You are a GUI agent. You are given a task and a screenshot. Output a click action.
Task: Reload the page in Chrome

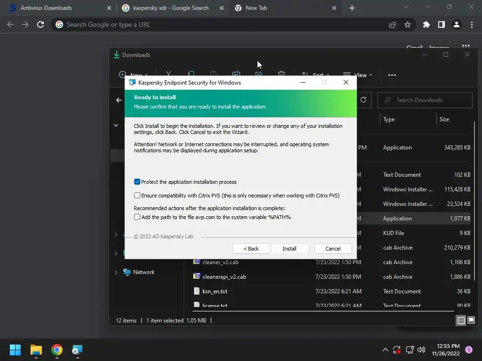(40, 24)
